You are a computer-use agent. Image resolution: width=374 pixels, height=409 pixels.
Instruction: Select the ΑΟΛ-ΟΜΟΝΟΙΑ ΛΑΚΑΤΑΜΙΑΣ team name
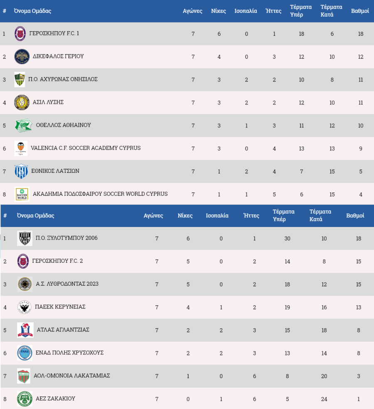[x=72, y=376]
